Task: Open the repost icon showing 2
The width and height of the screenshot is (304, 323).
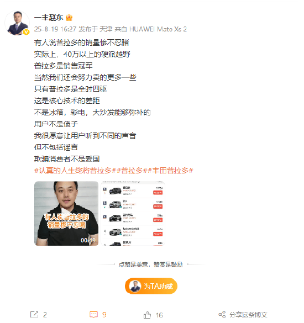Action: (x=34, y=315)
